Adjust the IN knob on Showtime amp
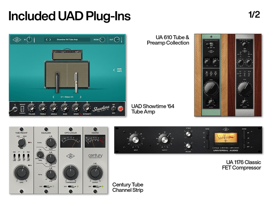Screen dimensions: 269x211 (29, 40)
